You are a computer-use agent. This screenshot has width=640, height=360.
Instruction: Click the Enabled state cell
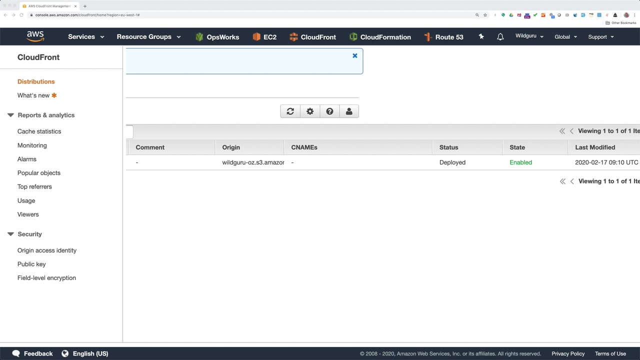(520, 162)
